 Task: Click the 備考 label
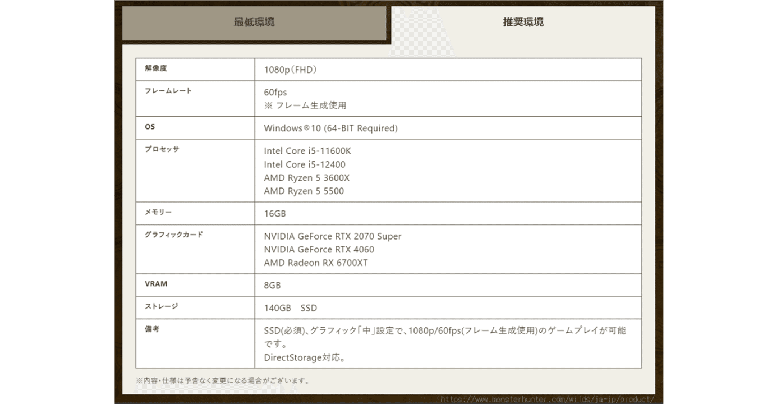pyautogui.click(x=152, y=329)
